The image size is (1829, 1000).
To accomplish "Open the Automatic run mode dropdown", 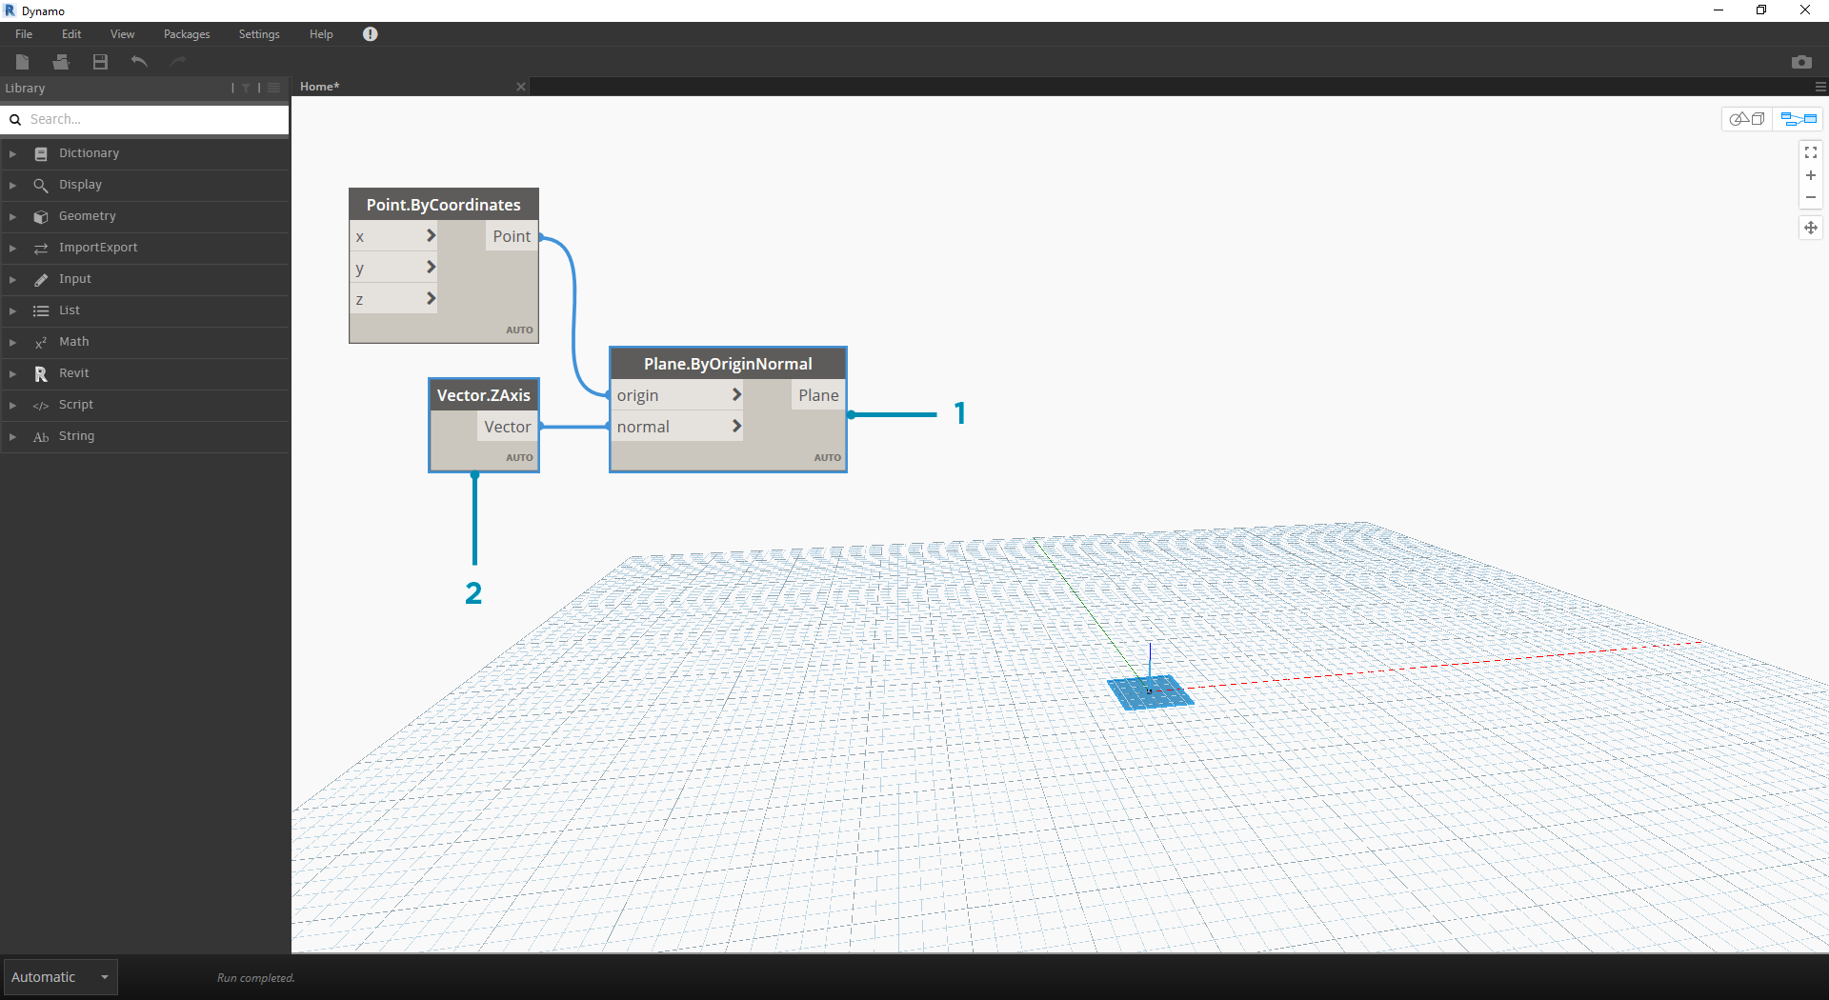I will 60,977.
